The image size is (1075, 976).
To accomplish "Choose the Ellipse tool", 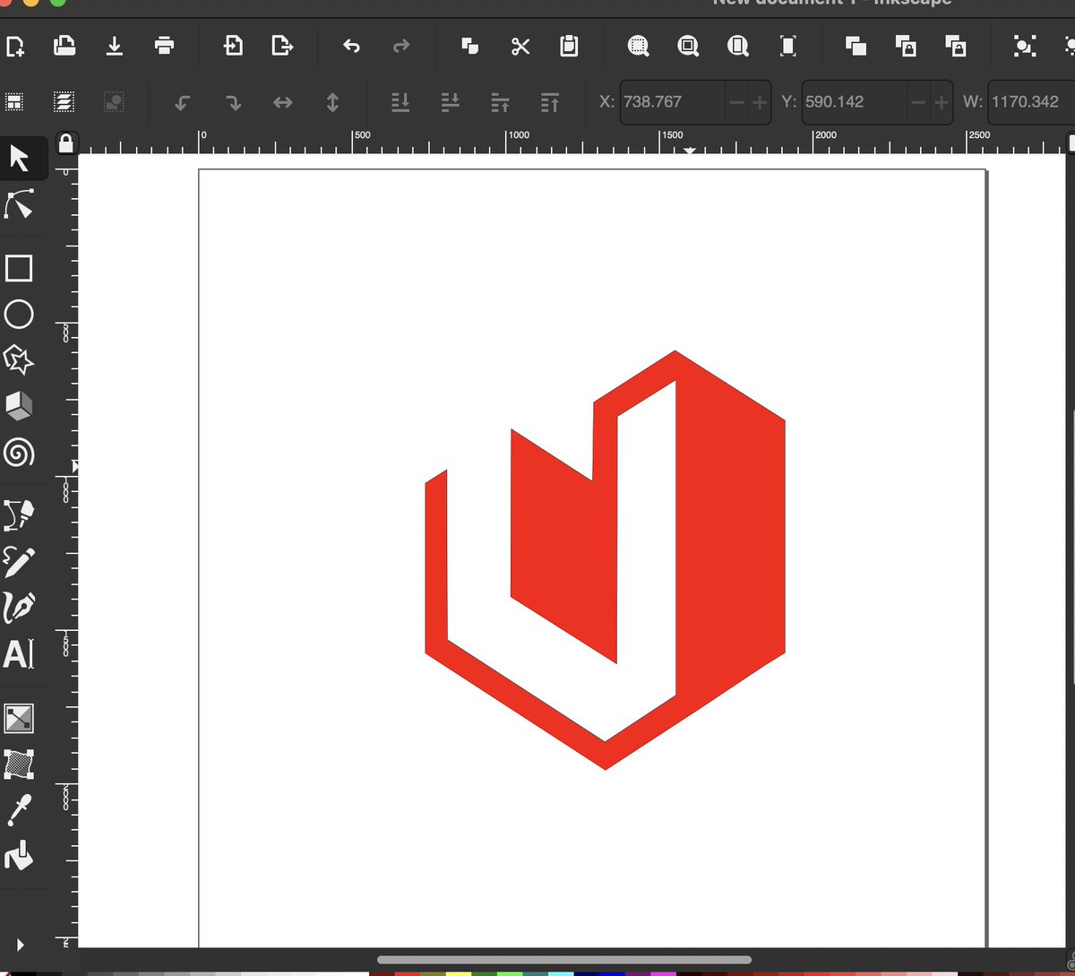I will [x=19, y=315].
